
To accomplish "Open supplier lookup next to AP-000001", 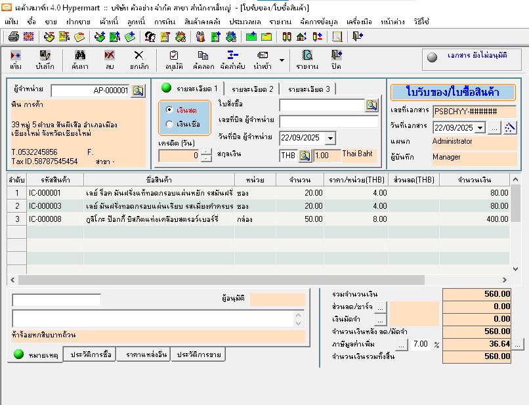I will tap(137, 91).
